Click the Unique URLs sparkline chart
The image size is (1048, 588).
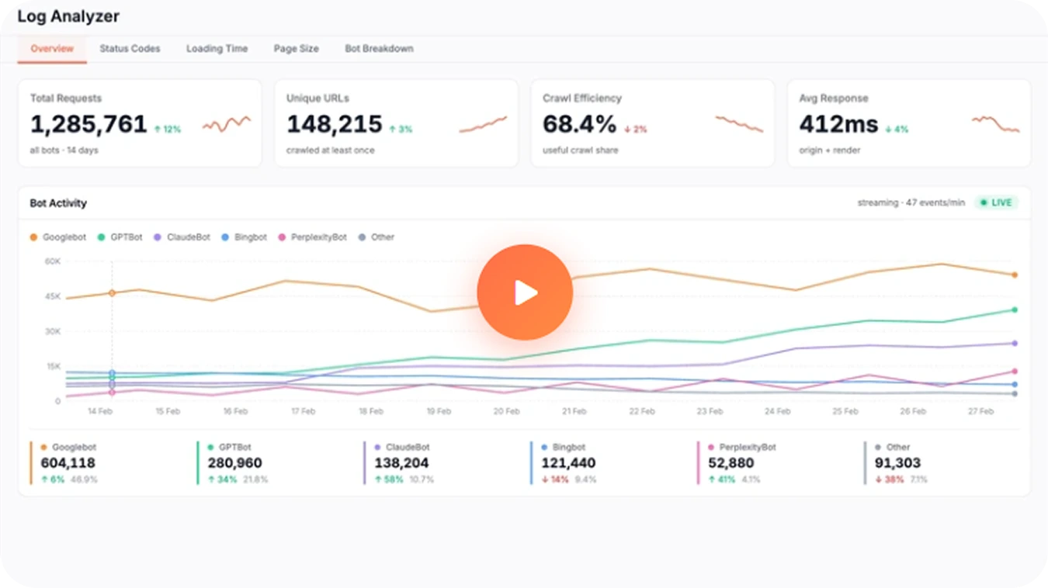[x=483, y=124]
